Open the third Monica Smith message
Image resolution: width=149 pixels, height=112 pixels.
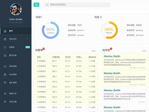click(x=125, y=96)
